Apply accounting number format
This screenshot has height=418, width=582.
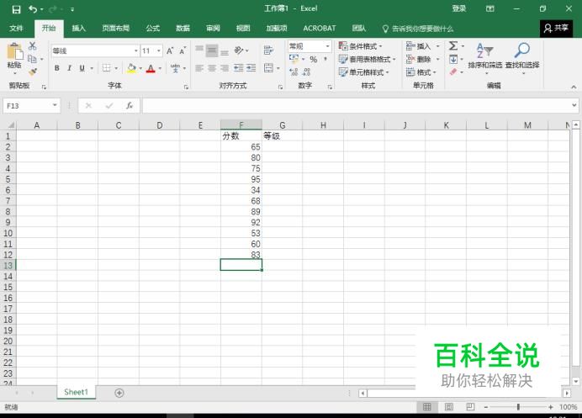coord(294,59)
